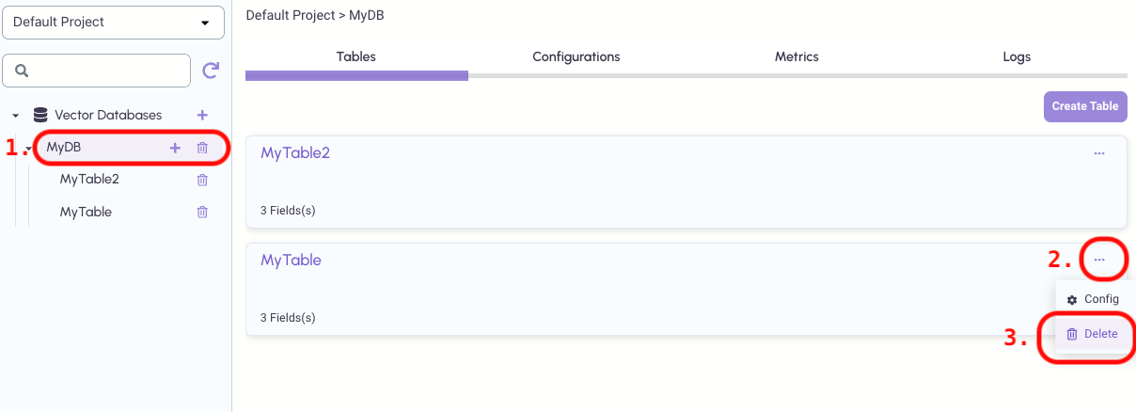This screenshot has height=412, width=1136.
Task: Delete MyTable via its sidebar trash icon
Action: [202, 213]
